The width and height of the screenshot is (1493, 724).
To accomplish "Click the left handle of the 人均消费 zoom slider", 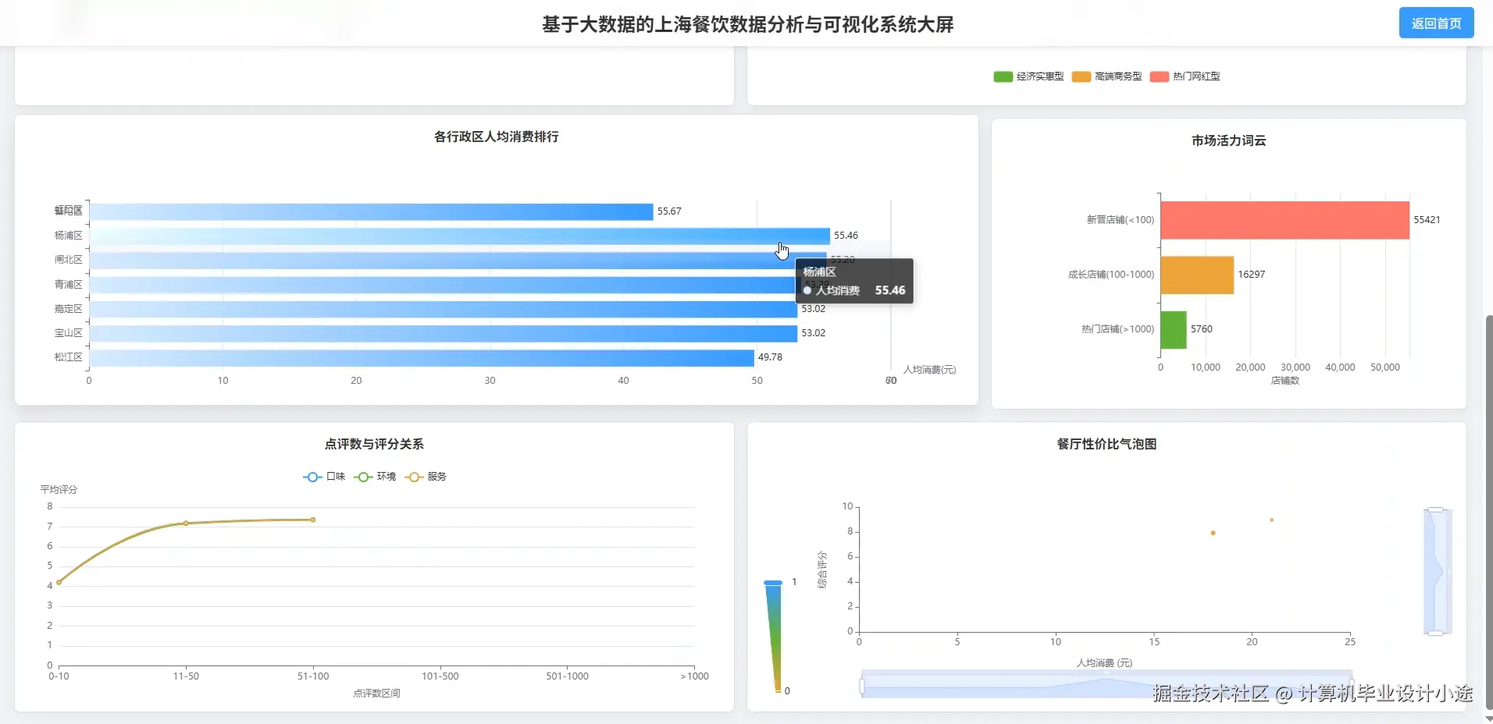I will point(862,687).
